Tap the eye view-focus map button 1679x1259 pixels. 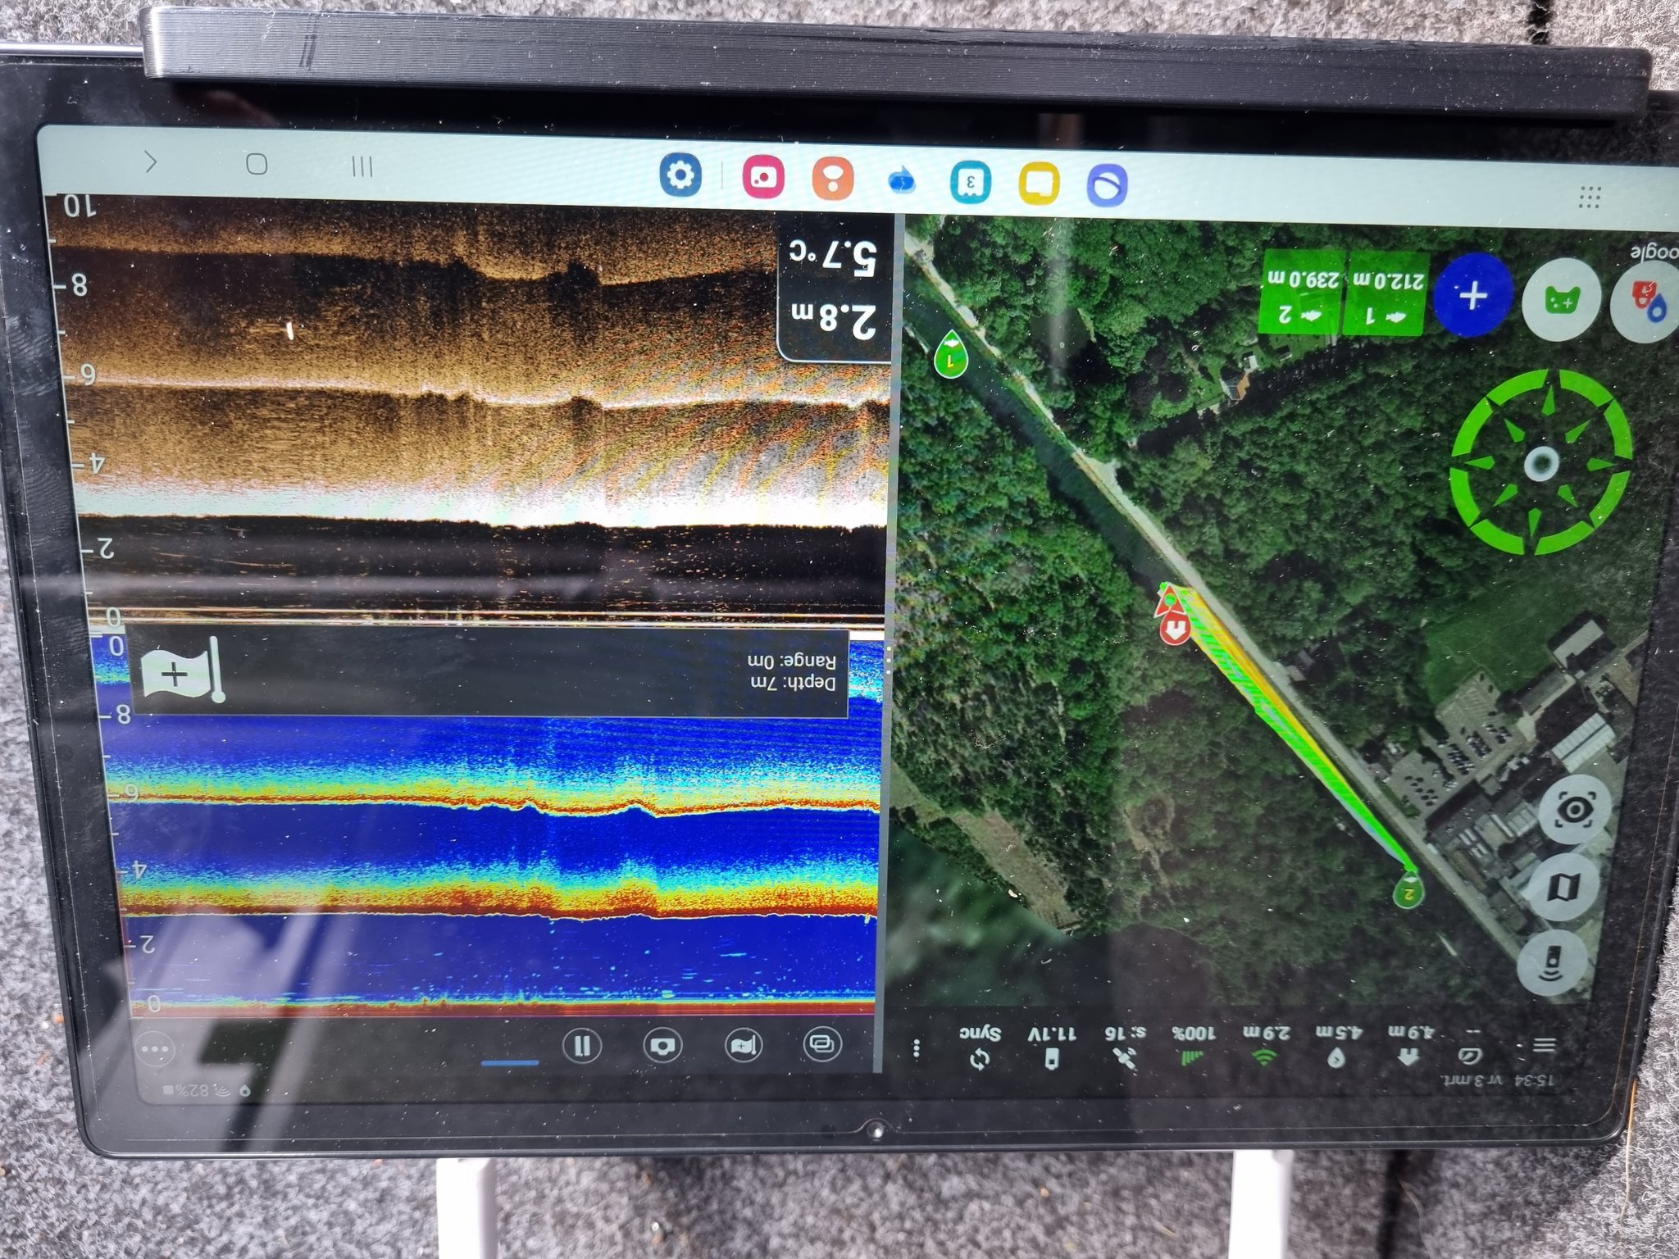pyautogui.click(x=1574, y=811)
